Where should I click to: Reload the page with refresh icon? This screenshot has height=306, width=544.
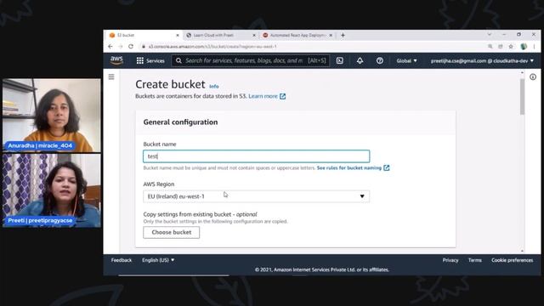(131, 47)
